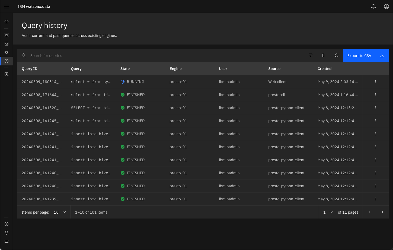Select Query history sidebar icon
This screenshot has width=393, height=250.
click(7, 61)
